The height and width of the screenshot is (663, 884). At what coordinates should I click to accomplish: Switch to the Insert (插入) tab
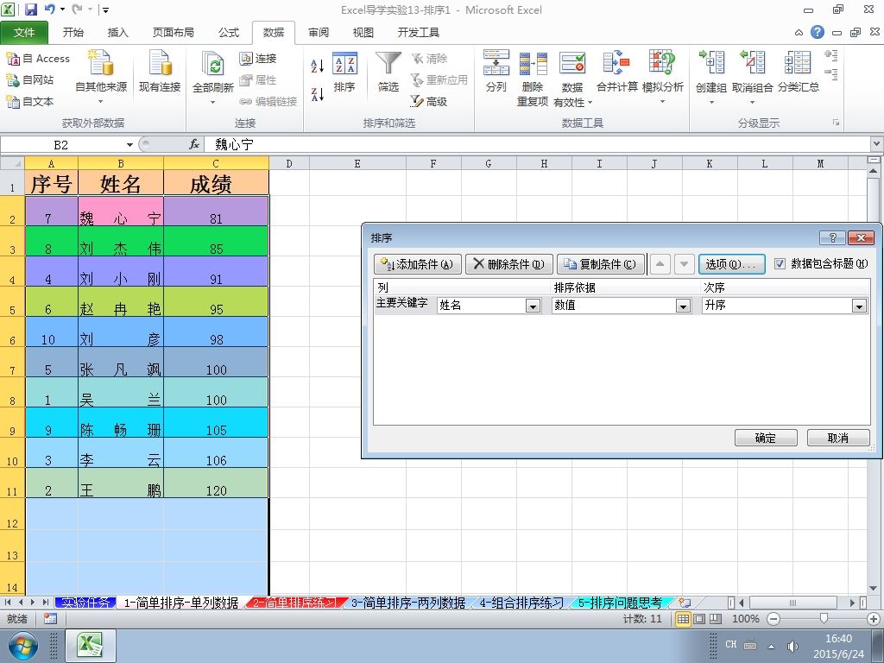pyautogui.click(x=117, y=33)
